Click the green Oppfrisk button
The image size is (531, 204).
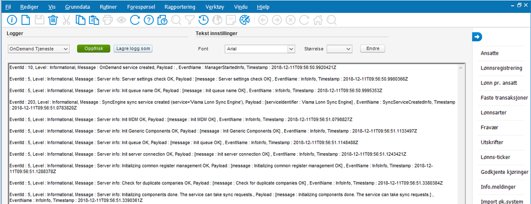pyautogui.click(x=94, y=49)
